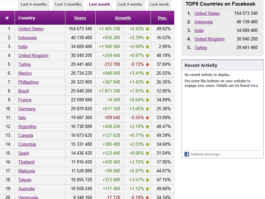Click the Facebook social plugin text link
The image size is (265, 199).
pyautogui.click(x=205, y=154)
